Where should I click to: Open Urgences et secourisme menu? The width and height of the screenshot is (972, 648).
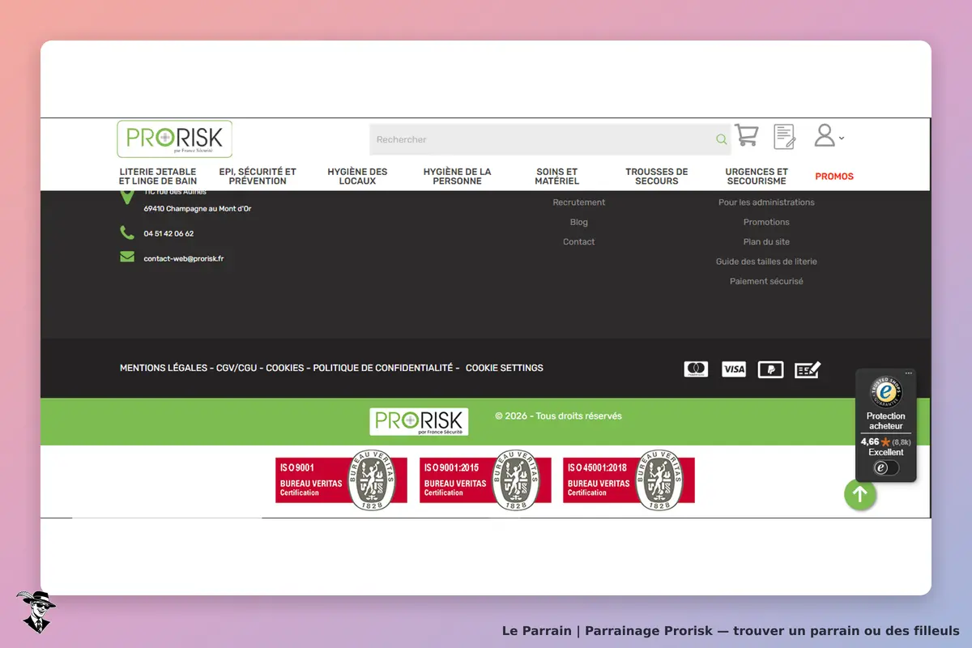(x=757, y=177)
